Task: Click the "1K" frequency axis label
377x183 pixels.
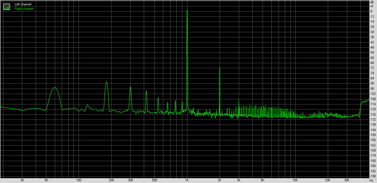Action: pyautogui.click(x=187, y=180)
